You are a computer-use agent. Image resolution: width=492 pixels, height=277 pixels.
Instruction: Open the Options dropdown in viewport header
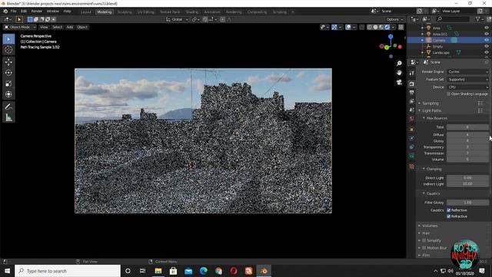pyautogui.click(x=394, y=19)
